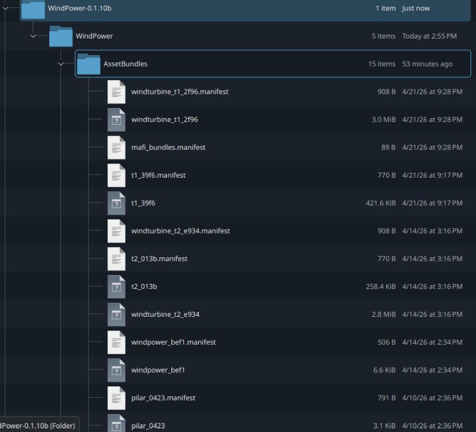Click the AssetBundles 15 items size label
This screenshot has height=432, width=476.
(x=381, y=64)
